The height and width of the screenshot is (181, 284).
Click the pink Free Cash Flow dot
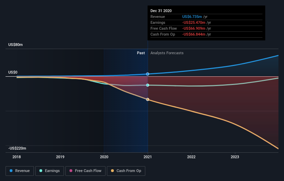71,171
